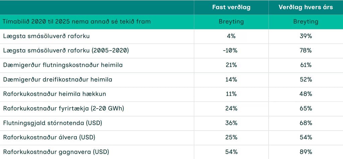The width and height of the screenshot is (343, 159).
Task: Select 'Raforkukostnaður álvera (USD)' row label
Action: pyautogui.click(x=49, y=138)
